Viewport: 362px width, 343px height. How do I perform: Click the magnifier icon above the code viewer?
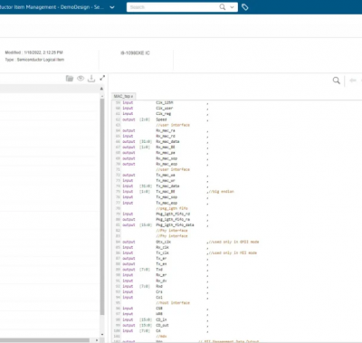click(x=337, y=81)
